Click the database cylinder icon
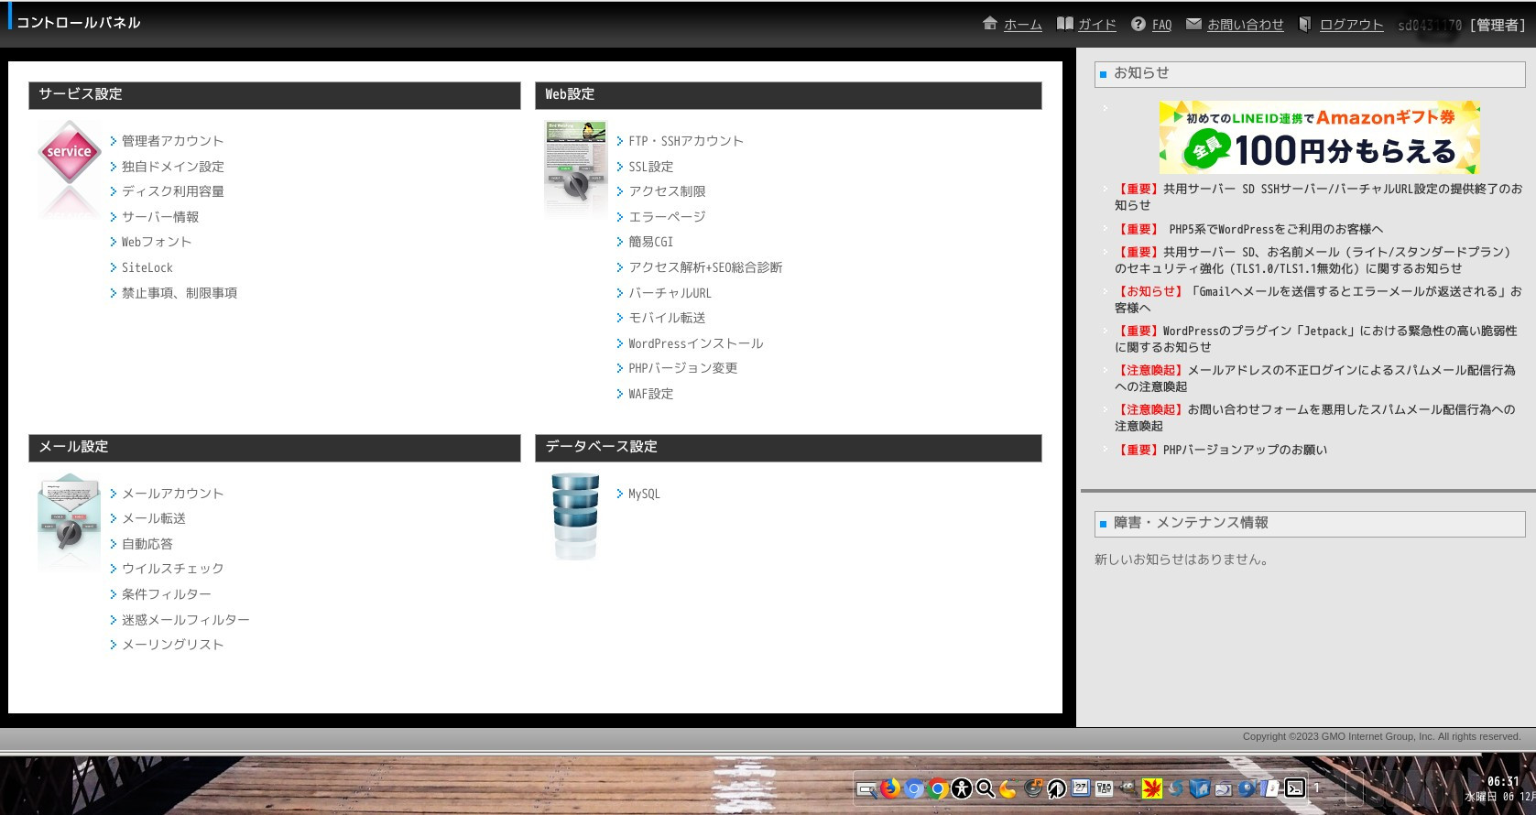The height and width of the screenshot is (815, 1536). (575, 515)
